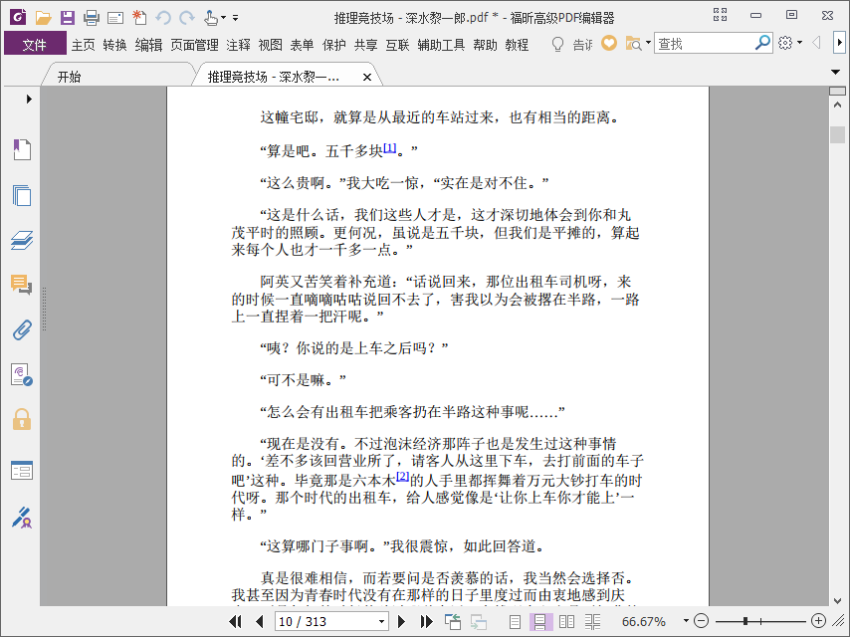This screenshot has width=850, height=637.
Task: Click the orange heart favorites icon
Action: point(609,43)
